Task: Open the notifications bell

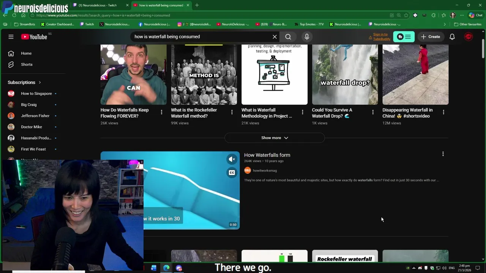Action: click(x=452, y=37)
